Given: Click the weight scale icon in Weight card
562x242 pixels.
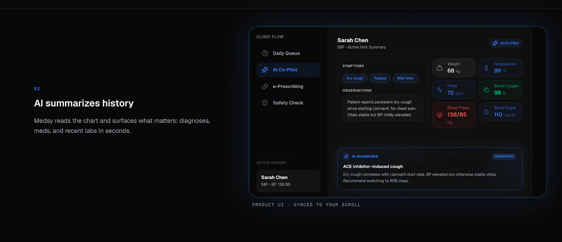Looking at the screenshot, I should pos(439,68).
